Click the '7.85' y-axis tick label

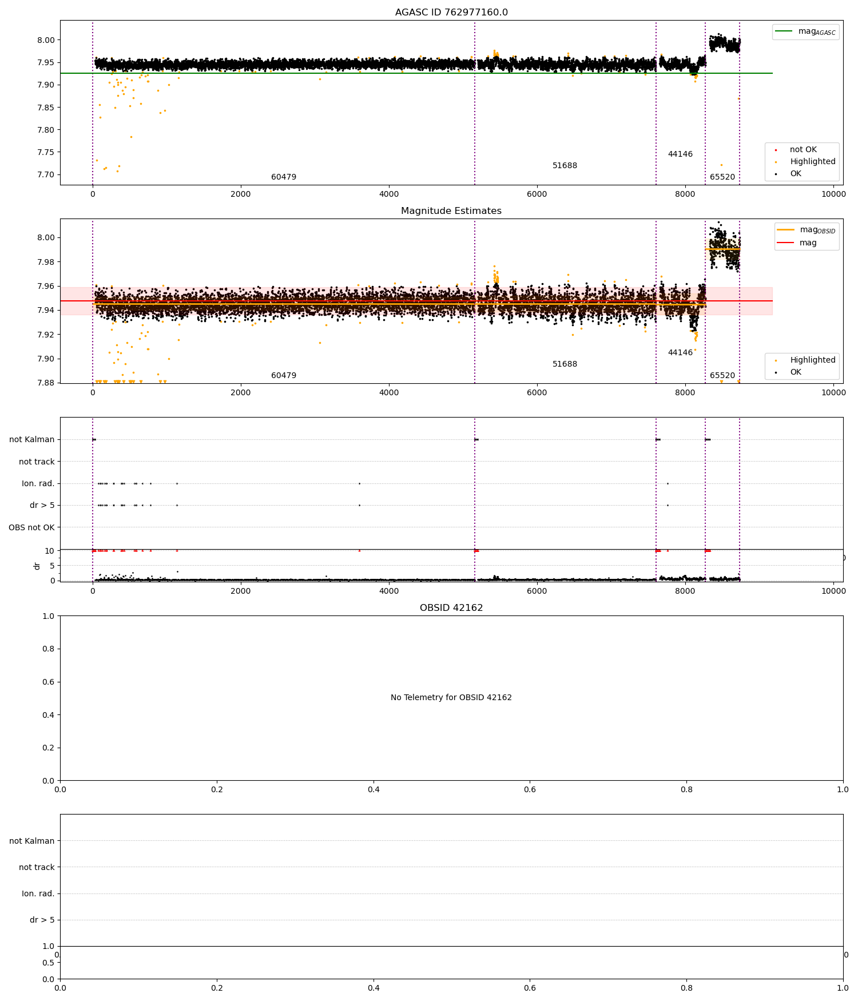point(46,108)
